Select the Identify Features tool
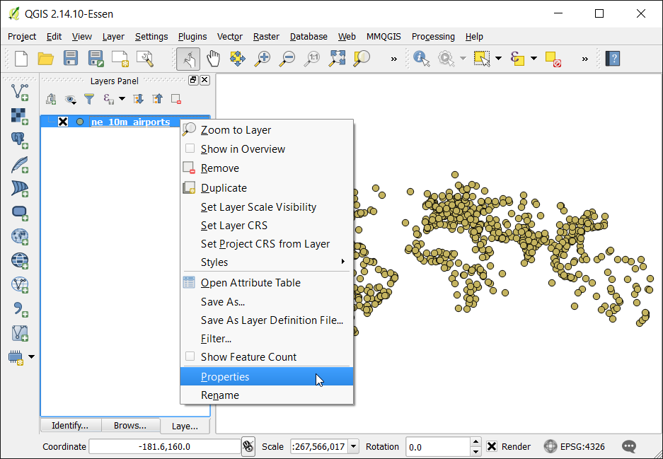This screenshot has width=663, height=459. 421,58
